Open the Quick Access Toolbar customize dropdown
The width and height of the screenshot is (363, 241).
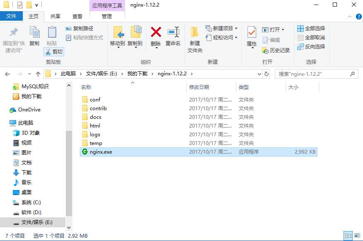(x=36, y=5)
